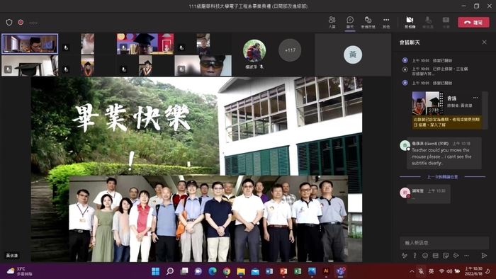Switch to Word from taskbar
Image resolution: width=496 pixels, height=279 pixels.
click(269, 271)
